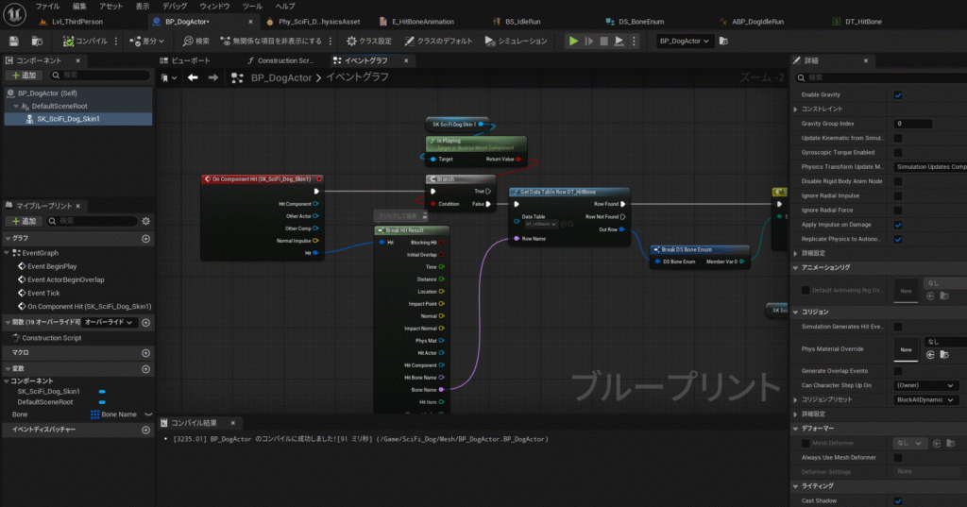Click BP_DogActor in the breadcrumb

point(281,77)
